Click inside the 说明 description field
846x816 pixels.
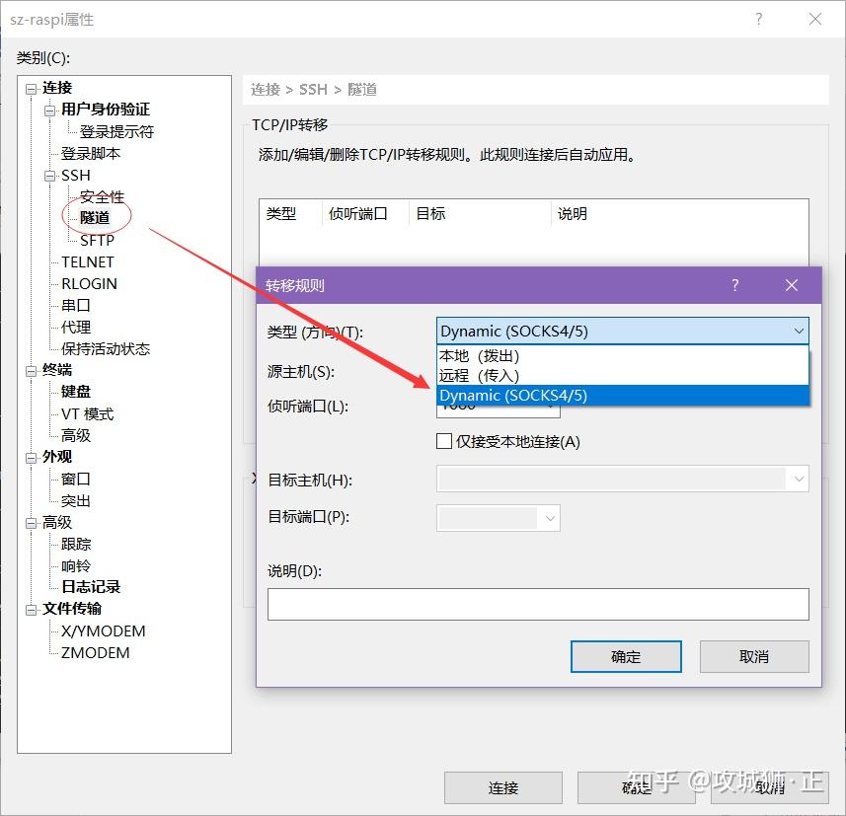tap(538, 604)
